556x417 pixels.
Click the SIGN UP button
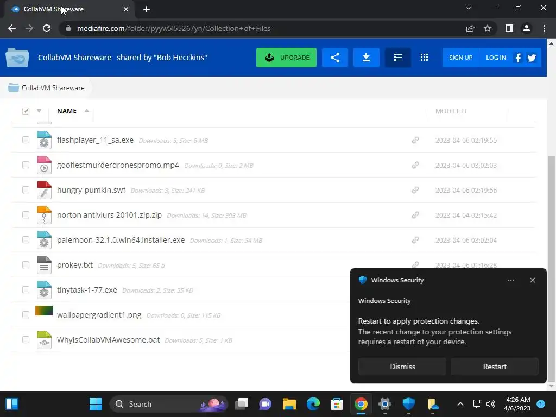(x=460, y=58)
